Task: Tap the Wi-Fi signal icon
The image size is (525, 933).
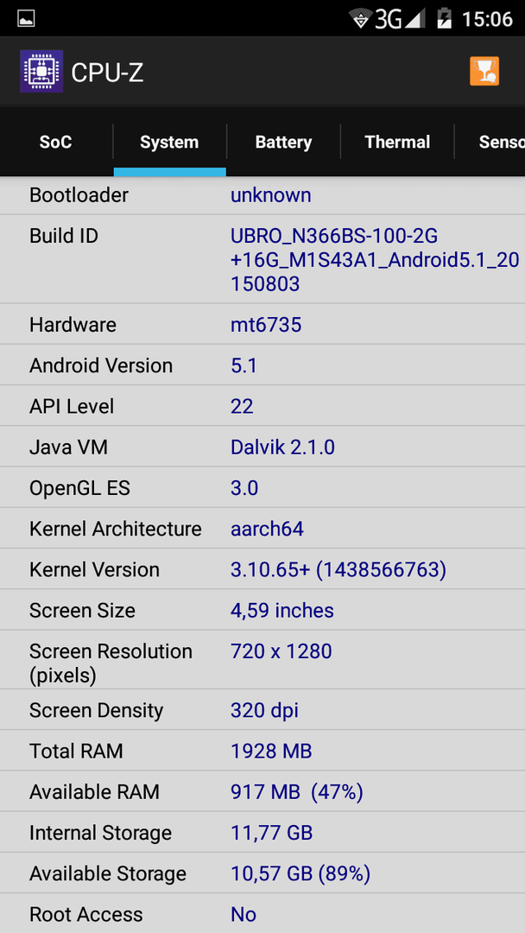Action: [360, 19]
